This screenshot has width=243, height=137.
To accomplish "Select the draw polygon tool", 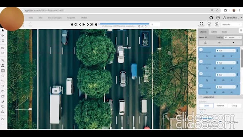I will 3,76.
